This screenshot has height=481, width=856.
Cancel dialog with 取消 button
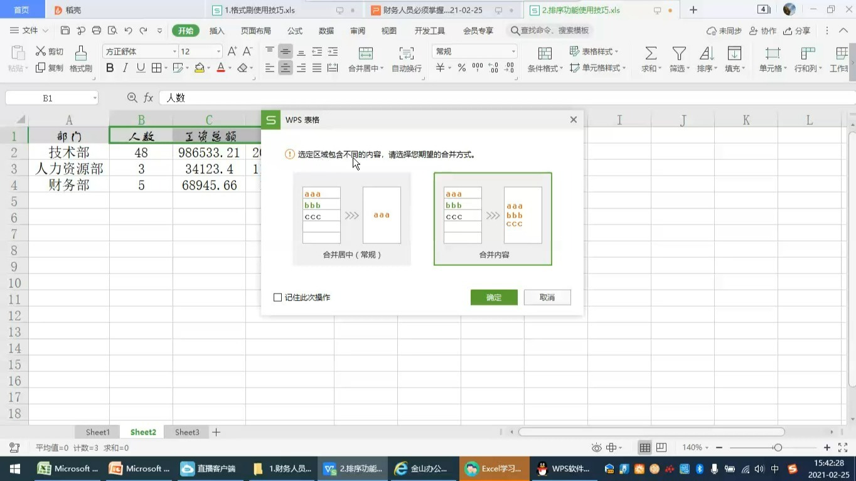547,297
